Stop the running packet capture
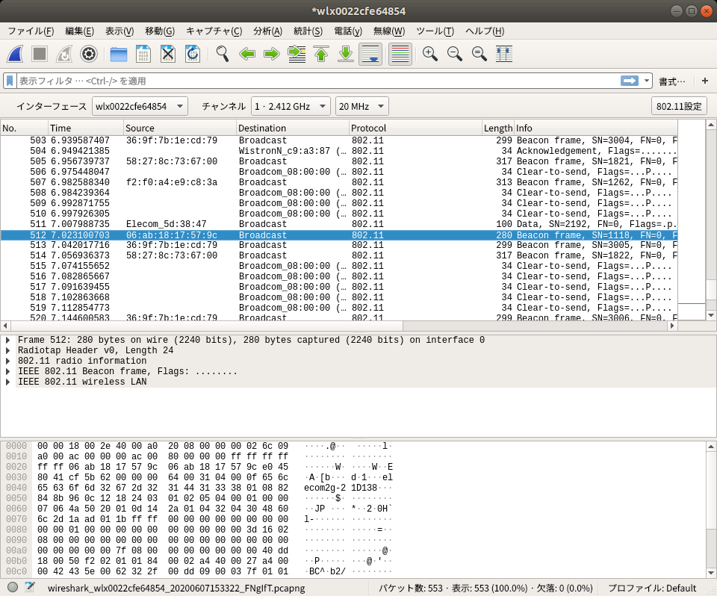The width and height of the screenshot is (717, 596). [x=40, y=54]
